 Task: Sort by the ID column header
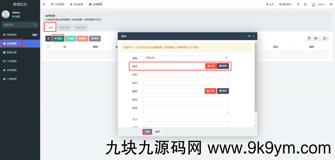[64, 47]
